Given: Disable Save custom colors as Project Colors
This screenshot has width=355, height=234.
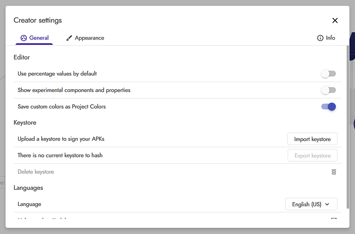Looking at the screenshot, I should point(329,107).
